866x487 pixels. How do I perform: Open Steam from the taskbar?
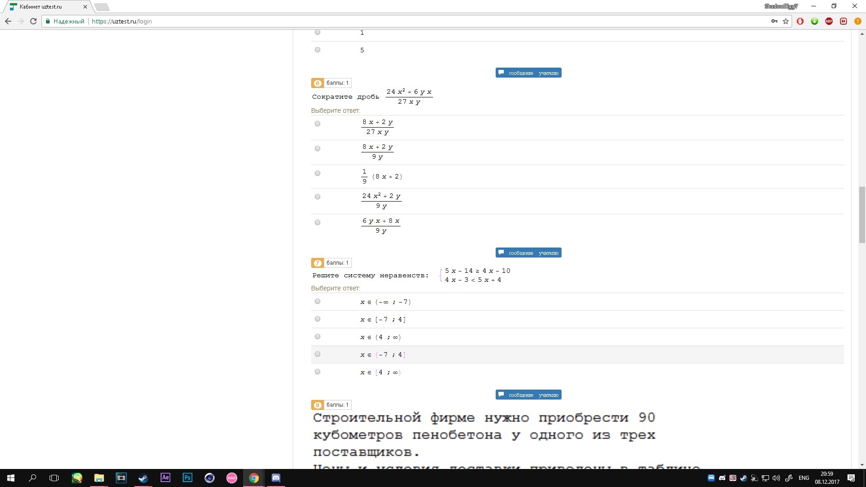(143, 478)
